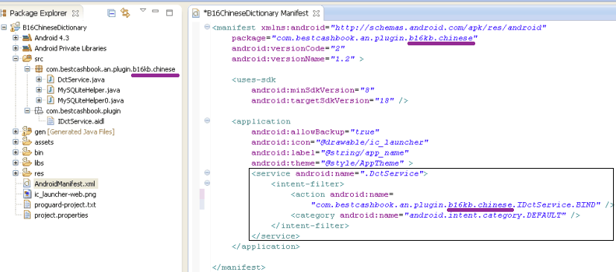The height and width of the screenshot is (272, 616).
Task: Click the project.properties file icon
Action: (x=27, y=215)
